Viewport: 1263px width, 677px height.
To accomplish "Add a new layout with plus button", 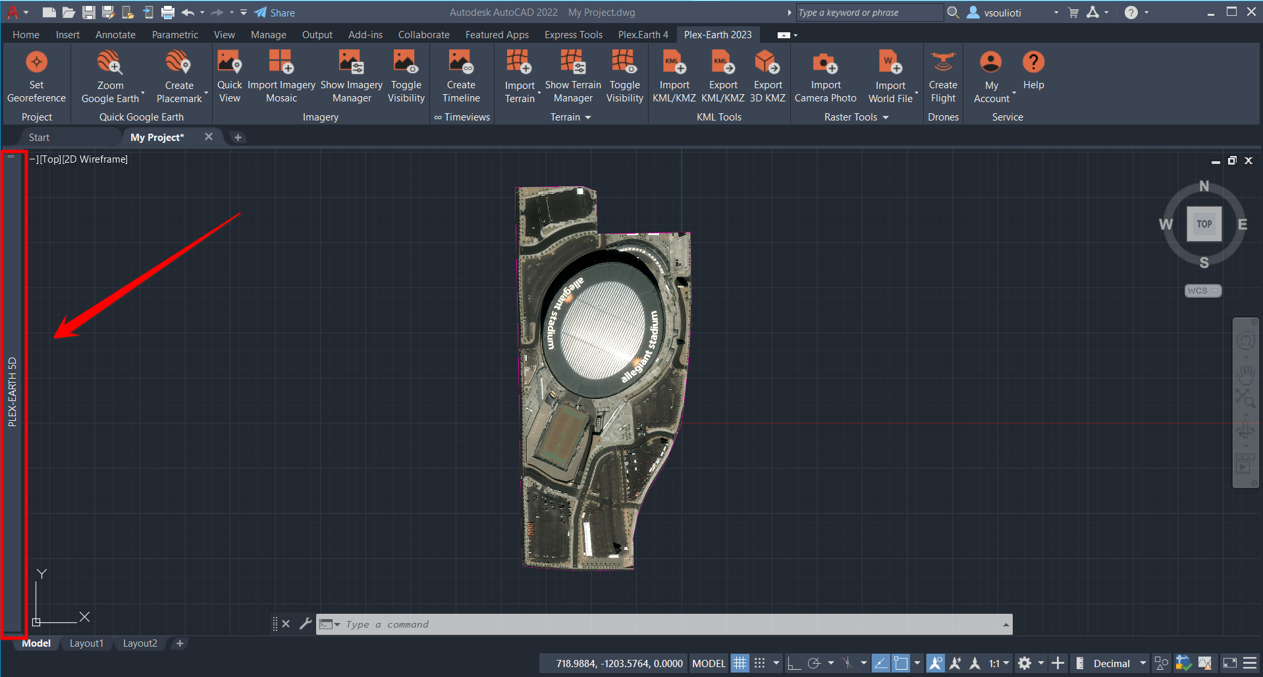I will point(180,643).
